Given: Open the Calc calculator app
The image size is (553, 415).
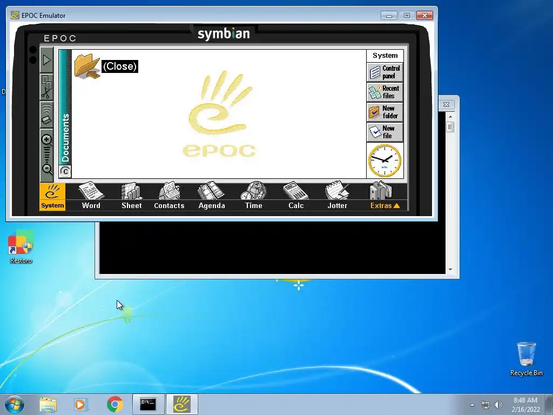Looking at the screenshot, I should click(x=296, y=196).
